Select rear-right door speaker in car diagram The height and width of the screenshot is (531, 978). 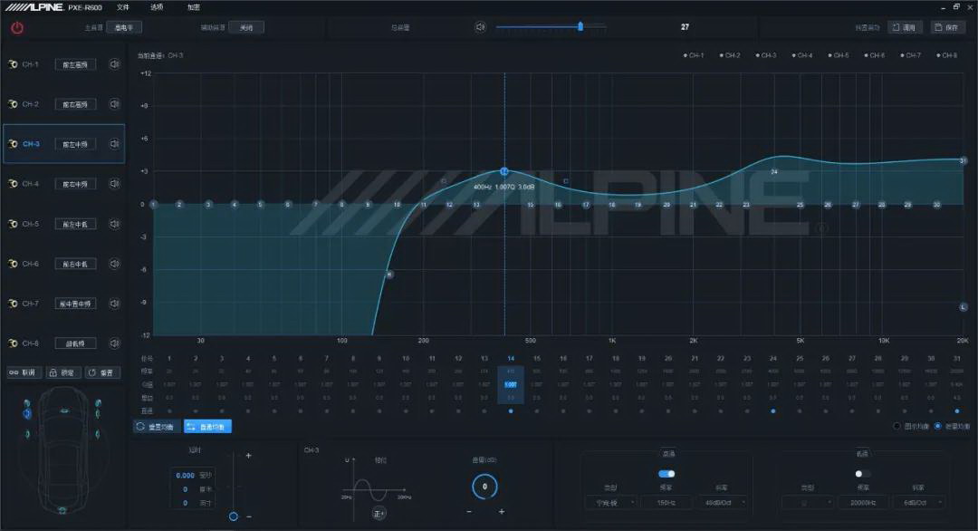click(x=97, y=434)
